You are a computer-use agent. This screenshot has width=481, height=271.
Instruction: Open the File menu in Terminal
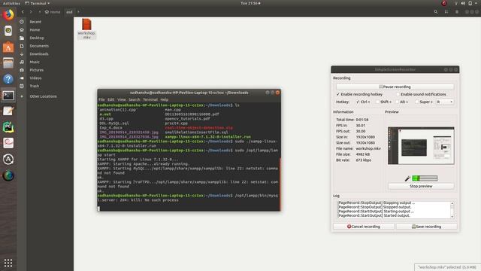101,99
